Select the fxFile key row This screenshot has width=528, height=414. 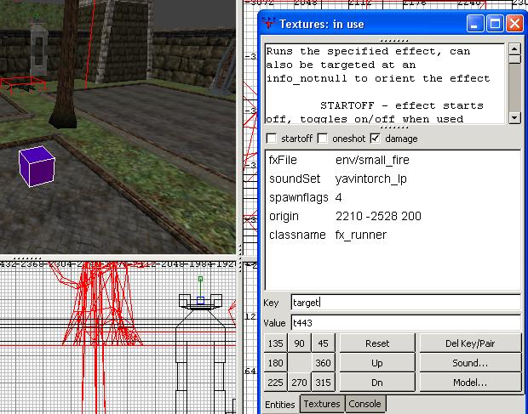click(x=393, y=160)
